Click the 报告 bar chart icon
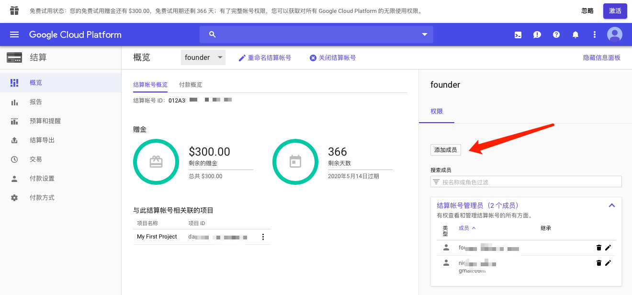 tap(14, 102)
